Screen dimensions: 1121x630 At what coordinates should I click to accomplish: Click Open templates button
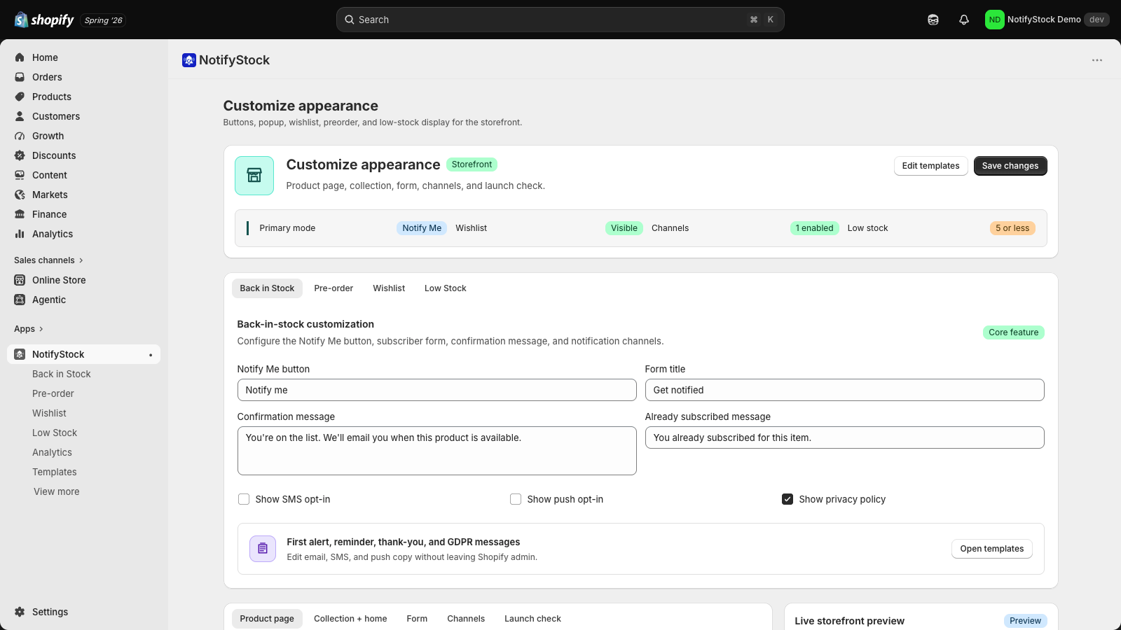(992, 549)
